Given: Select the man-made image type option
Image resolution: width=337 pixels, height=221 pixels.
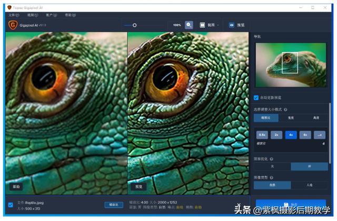Looking at the screenshot, I should point(309,185).
